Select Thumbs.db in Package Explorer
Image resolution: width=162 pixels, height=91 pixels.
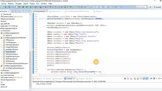(x=7, y=14)
